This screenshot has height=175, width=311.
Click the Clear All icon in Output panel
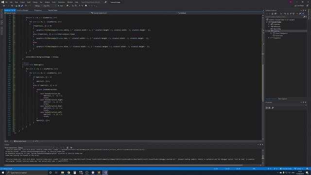68,148
